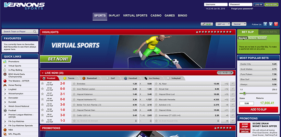Viewport: 281px width, 137px height.
Task: Click the Football icon in Quick Links
Action: tap(5, 111)
